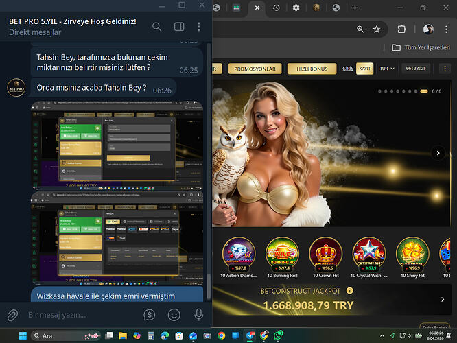Click the dollar sign icon in message bar
Screen dimensions: 457x343
coord(150,315)
